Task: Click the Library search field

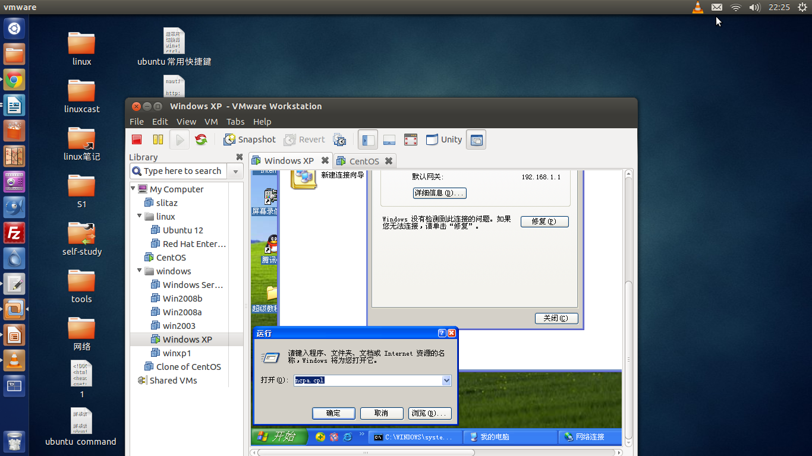Action: pyautogui.click(x=179, y=171)
